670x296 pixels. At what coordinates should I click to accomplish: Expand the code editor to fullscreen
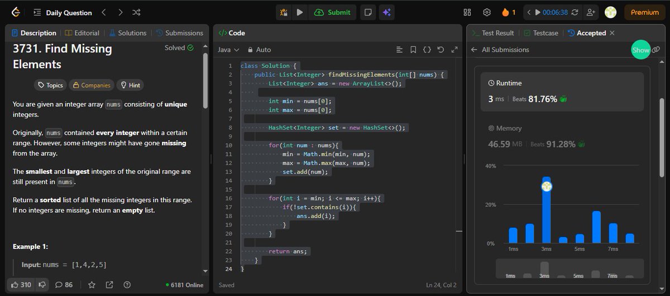[454, 50]
